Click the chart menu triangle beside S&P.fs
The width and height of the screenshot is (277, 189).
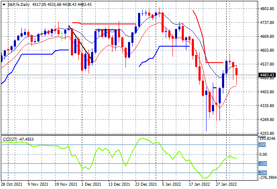tap(4, 5)
